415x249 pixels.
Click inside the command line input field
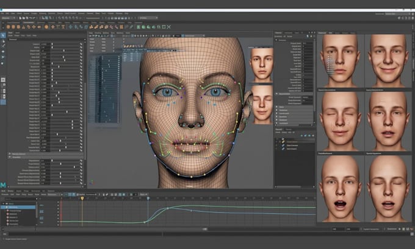(x=86, y=234)
